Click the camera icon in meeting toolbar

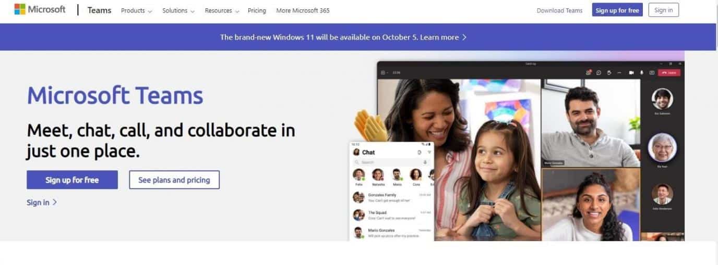631,73
